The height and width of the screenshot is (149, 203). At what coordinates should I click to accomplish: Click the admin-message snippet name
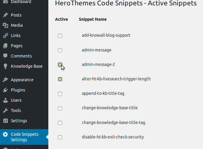point(97,50)
